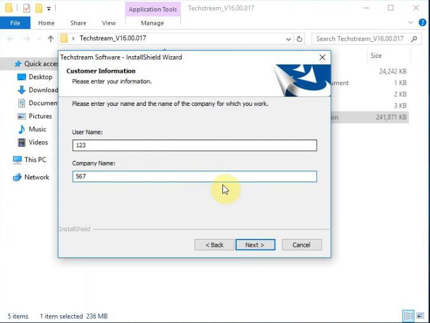Click the search magnifier icon

pos(414,39)
